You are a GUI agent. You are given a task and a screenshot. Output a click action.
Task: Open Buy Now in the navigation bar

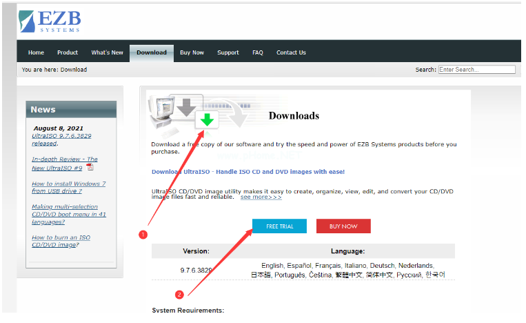(192, 52)
